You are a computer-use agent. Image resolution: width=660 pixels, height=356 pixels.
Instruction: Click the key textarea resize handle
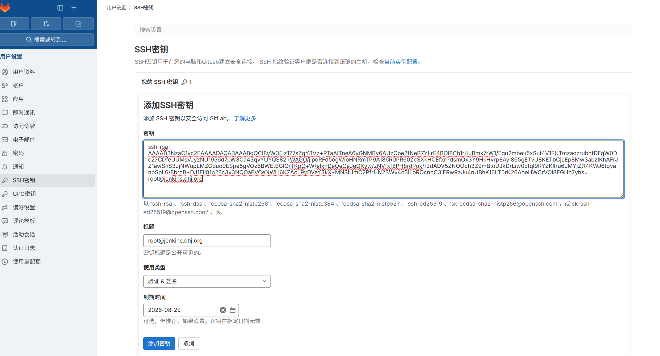[622, 196]
